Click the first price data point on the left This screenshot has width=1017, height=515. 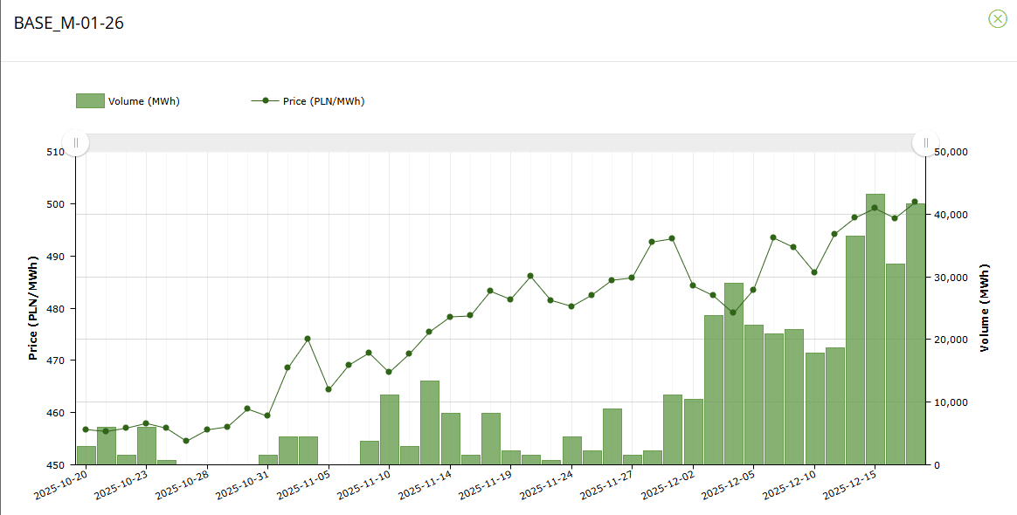point(86,429)
